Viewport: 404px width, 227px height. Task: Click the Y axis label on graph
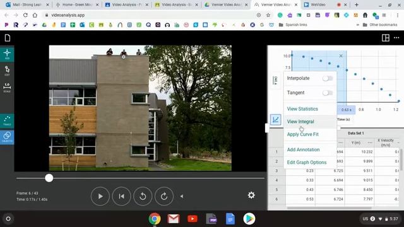tap(275, 81)
